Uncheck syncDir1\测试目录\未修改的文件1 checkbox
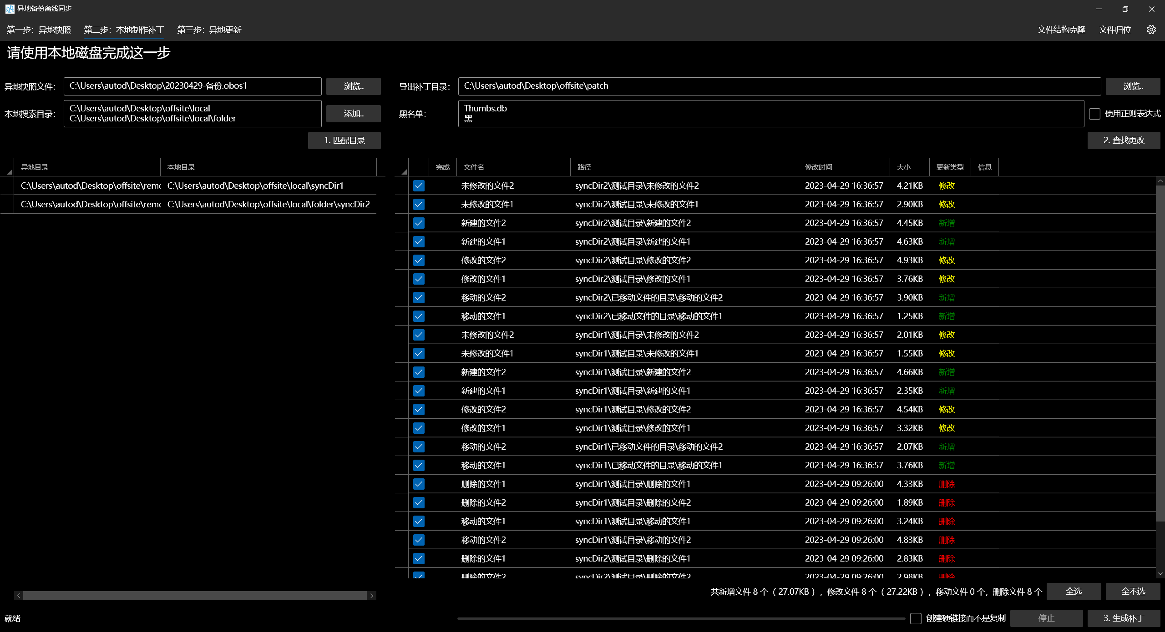 [x=419, y=353]
